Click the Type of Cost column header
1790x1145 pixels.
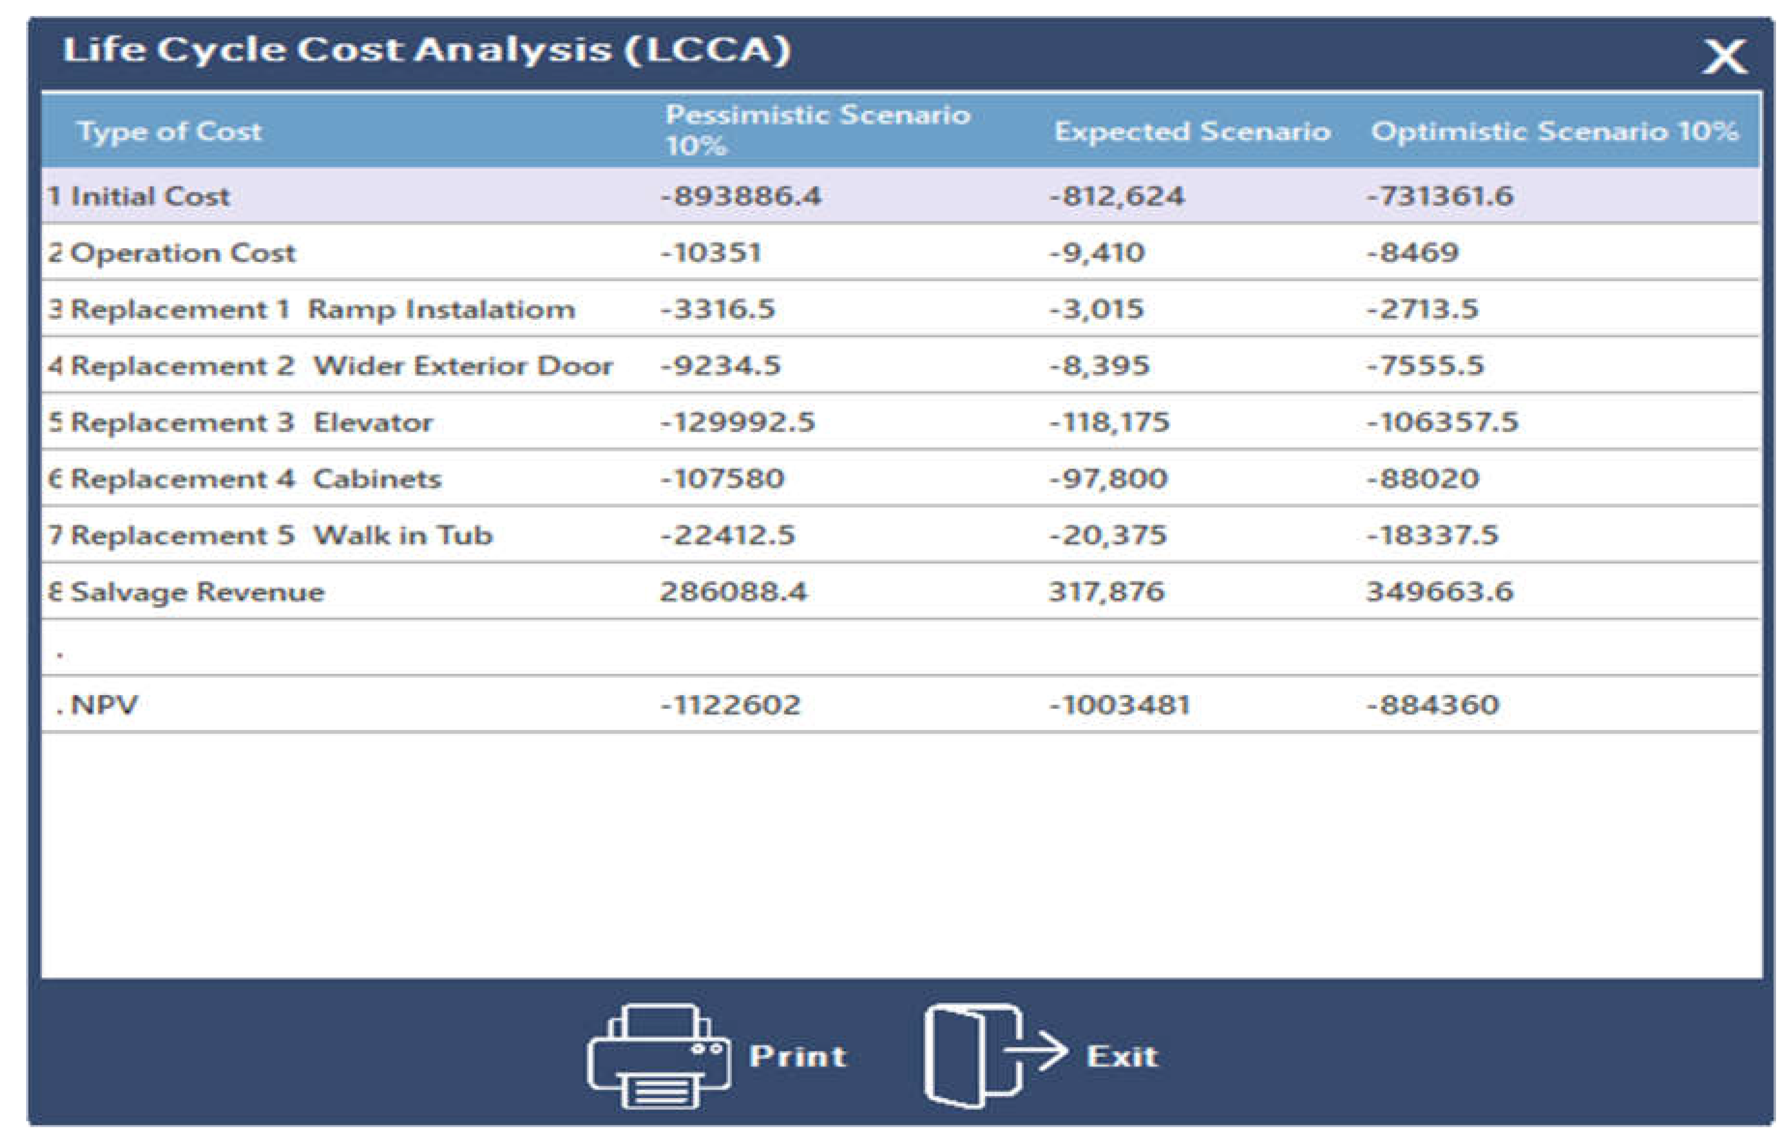coord(170,131)
